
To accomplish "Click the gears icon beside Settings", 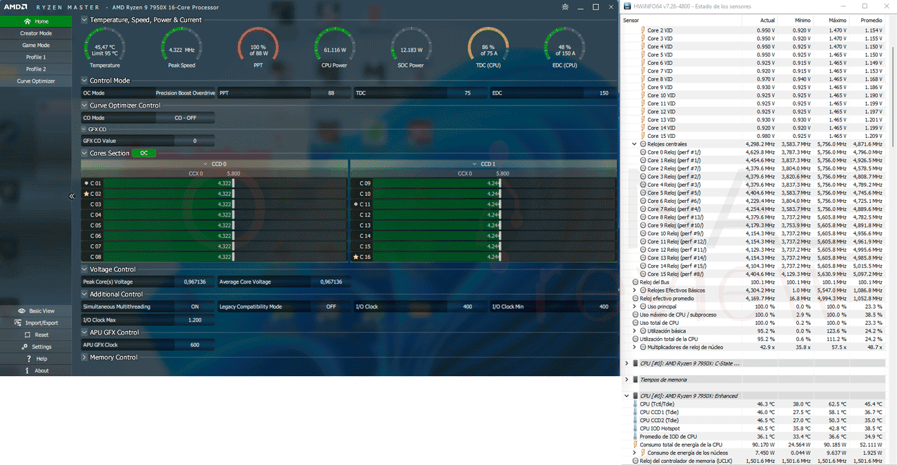I will point(25,347).
